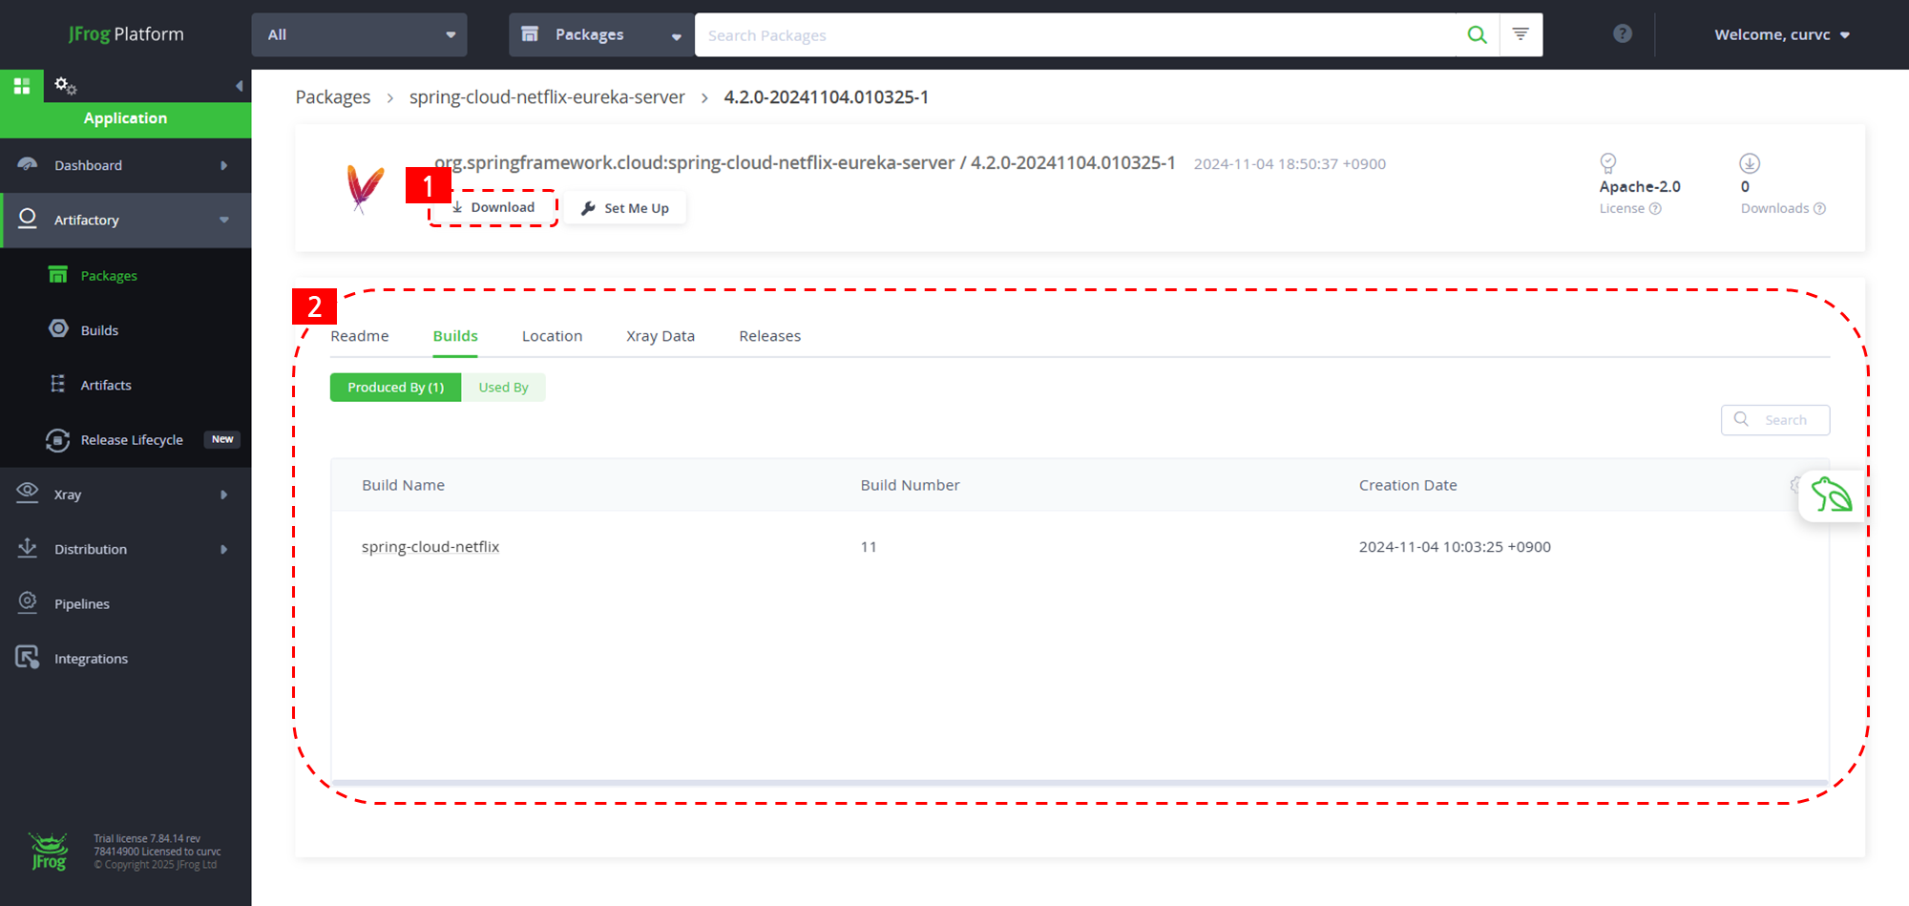Click the Distribution download icon

[x=28, y=548]
